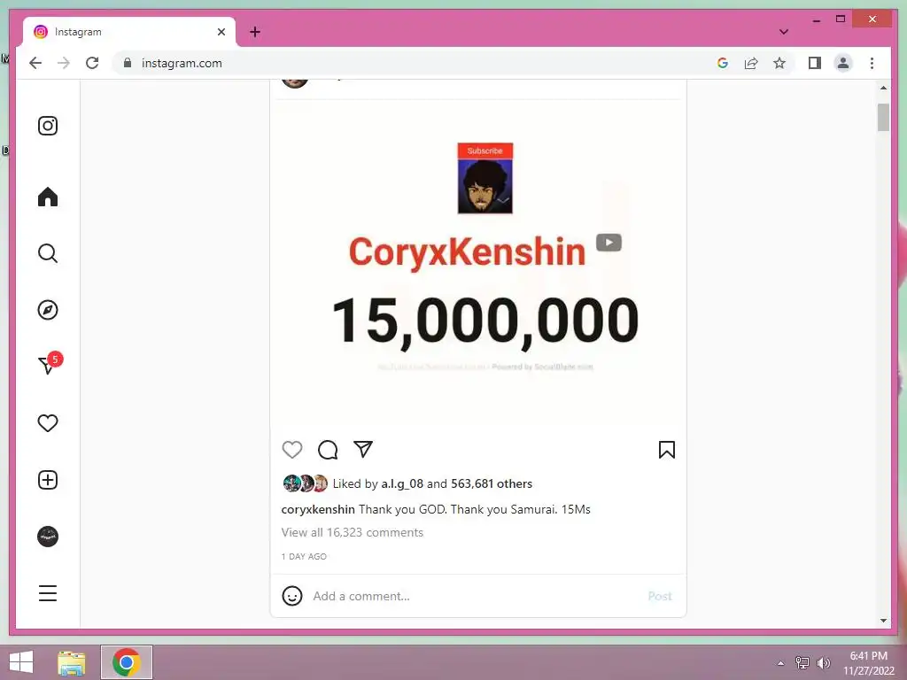
Task: Open Search in the Instagram sidebar
Action: point(48,253)
